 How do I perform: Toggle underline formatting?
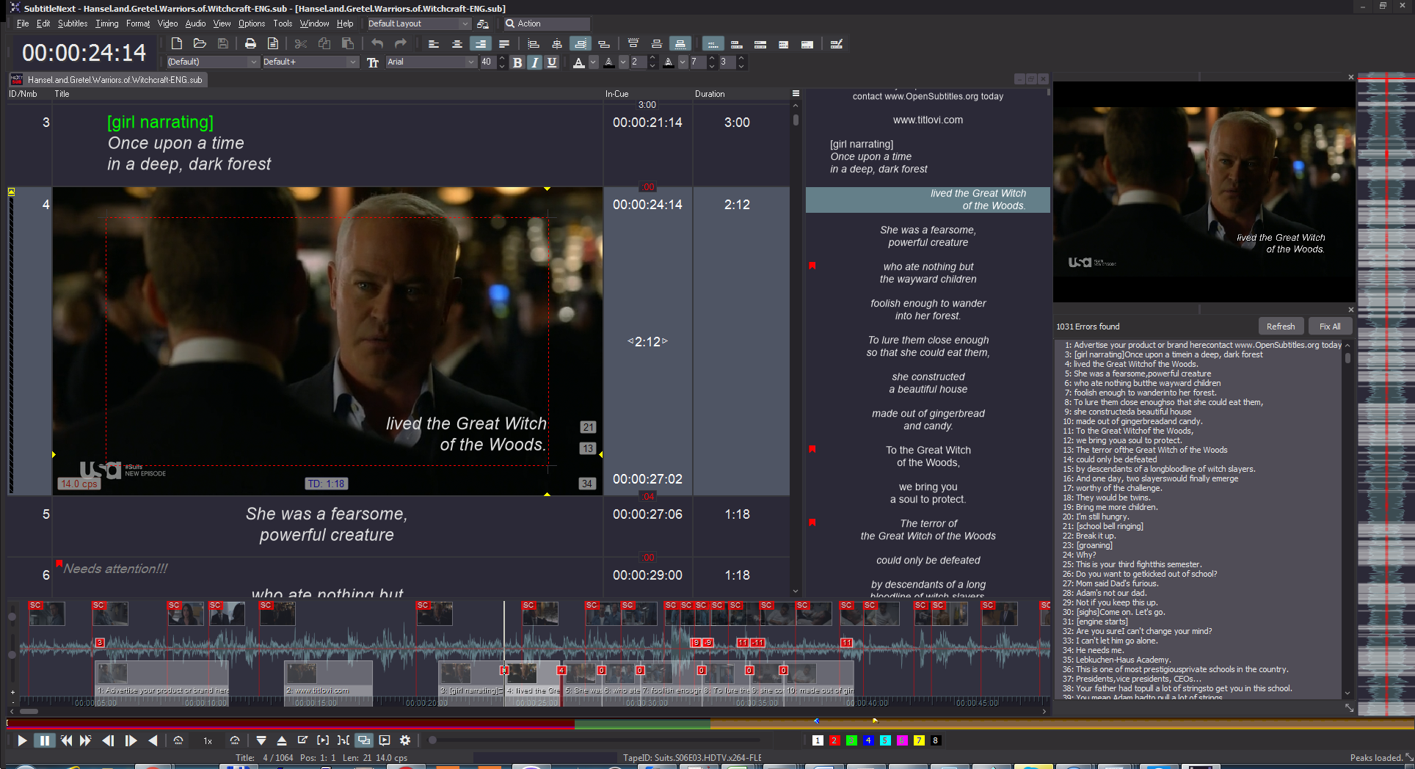pyautogui.click(x=551, y=62)
